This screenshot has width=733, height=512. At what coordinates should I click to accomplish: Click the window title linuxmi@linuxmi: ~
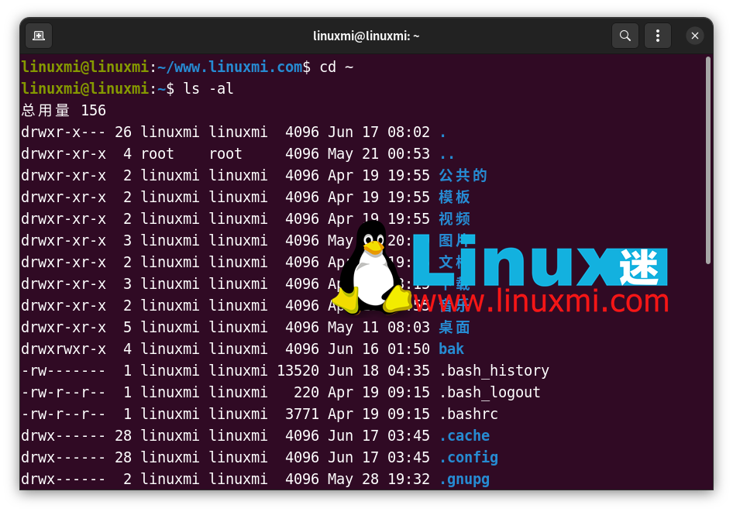(x=366, y=36)
